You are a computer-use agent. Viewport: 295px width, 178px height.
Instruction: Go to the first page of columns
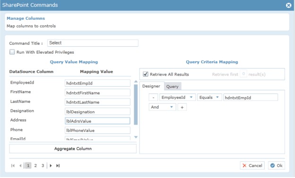point(13,166)
